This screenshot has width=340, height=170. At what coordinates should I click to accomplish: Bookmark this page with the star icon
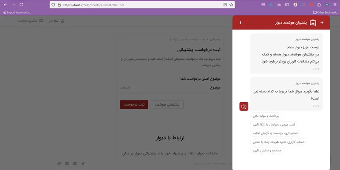[x=231, y=5]
